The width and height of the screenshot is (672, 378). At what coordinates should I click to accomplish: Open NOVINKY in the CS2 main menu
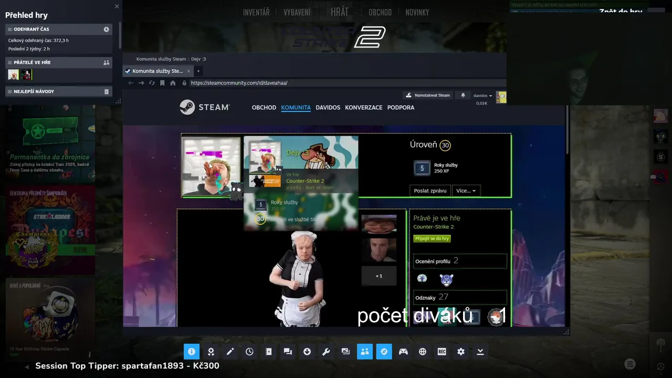tap(417, 12)
